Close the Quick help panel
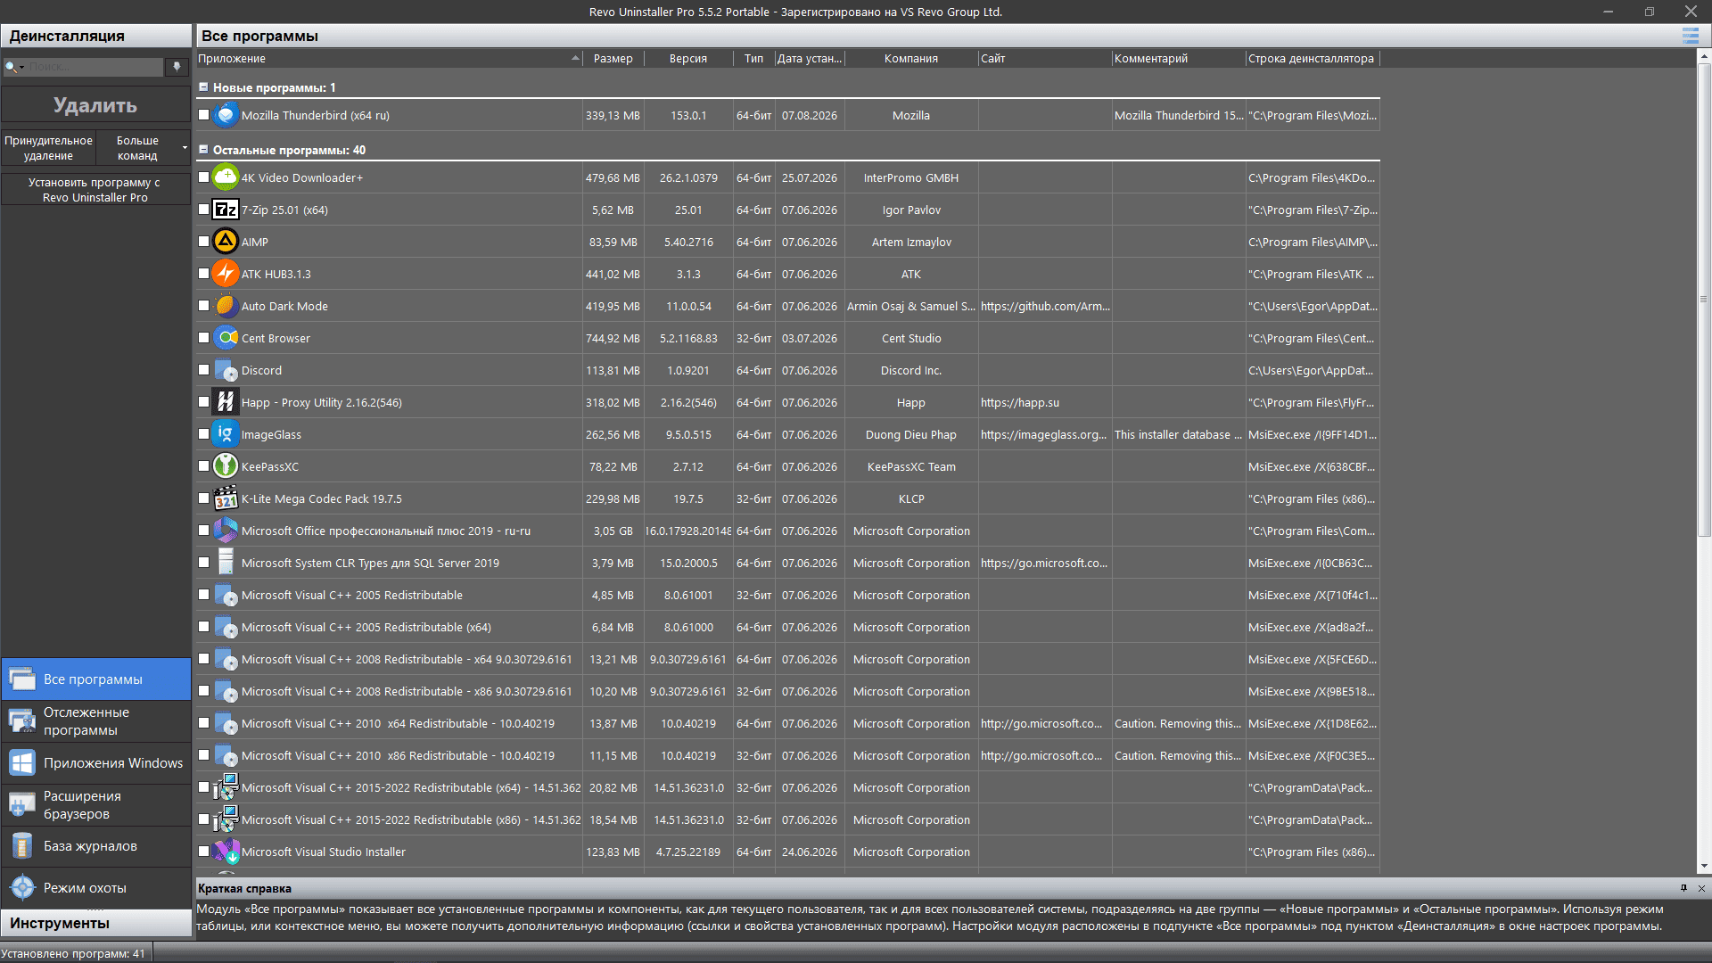The width and height of the screenshot is (1712, 963). (x=1701, y=888)
